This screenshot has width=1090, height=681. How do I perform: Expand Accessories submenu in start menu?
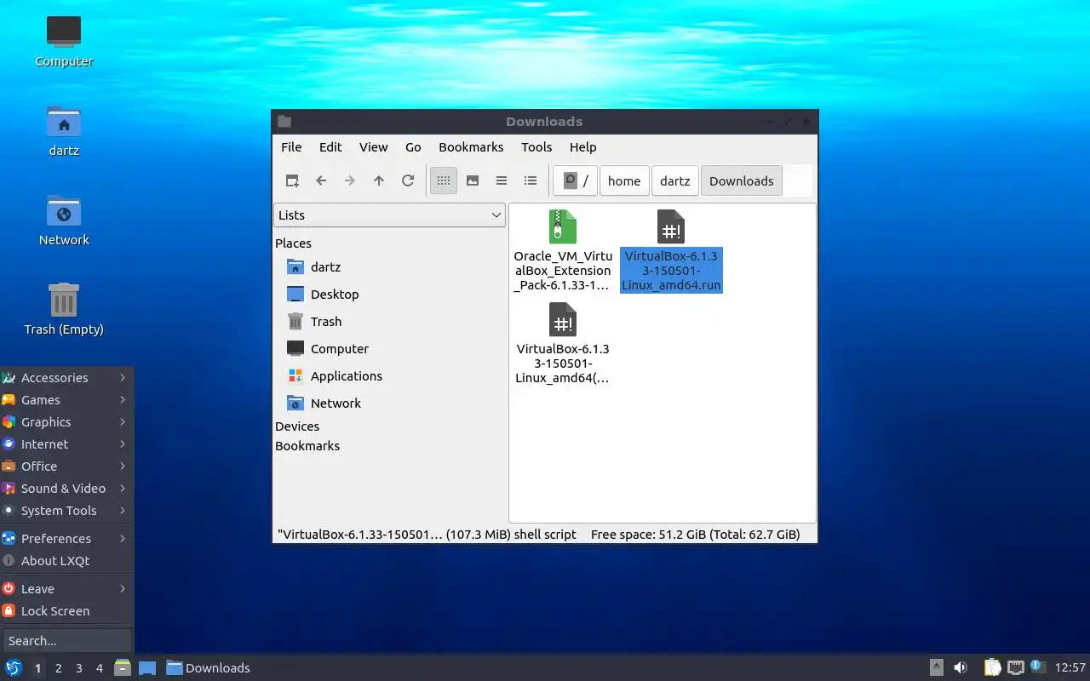pos(66,378)
